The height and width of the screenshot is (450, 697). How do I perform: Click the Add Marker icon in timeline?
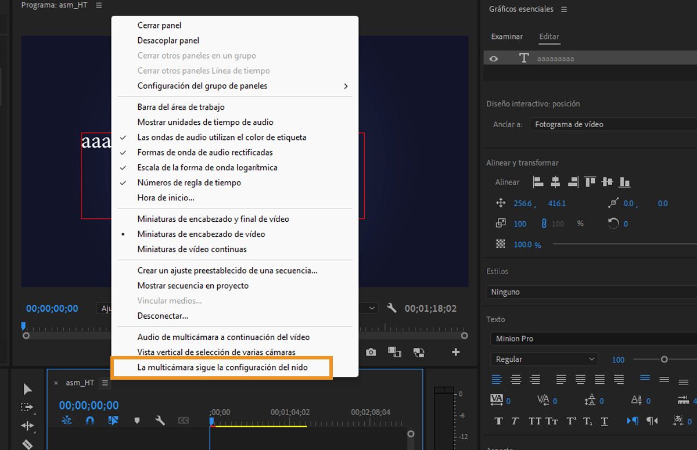point(137,420)
